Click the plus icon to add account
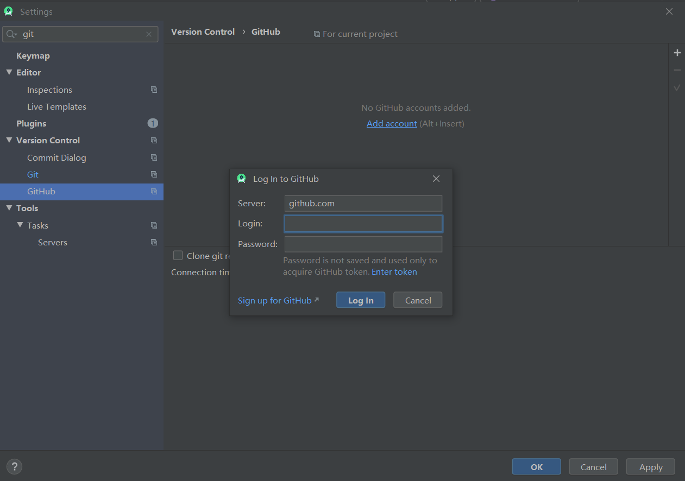Screen dimensions: 685x481 677,53
